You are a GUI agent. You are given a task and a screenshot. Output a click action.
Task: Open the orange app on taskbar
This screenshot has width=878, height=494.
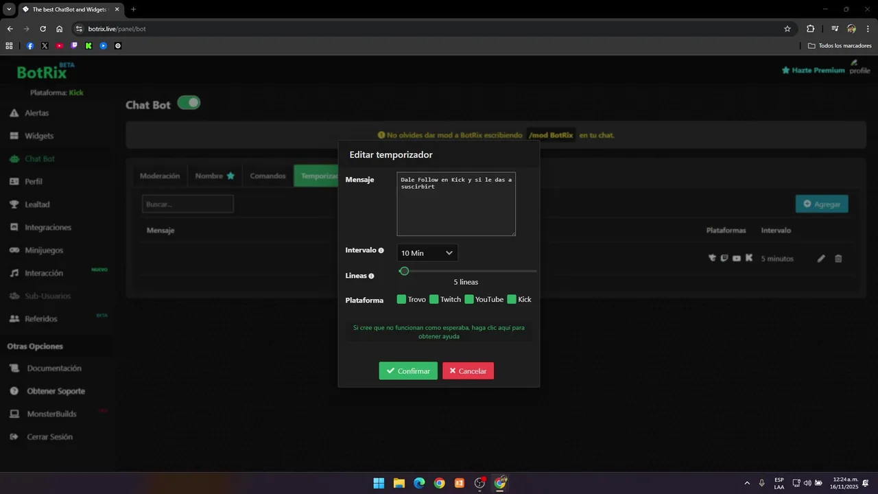point(460,483)
